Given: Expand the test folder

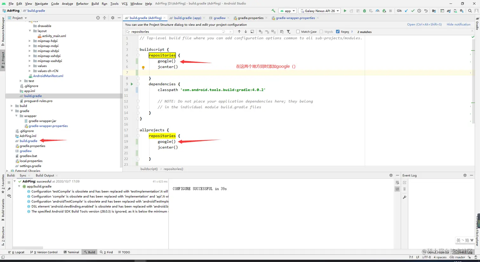Looking at the screenshot, I should coord(21,81).
